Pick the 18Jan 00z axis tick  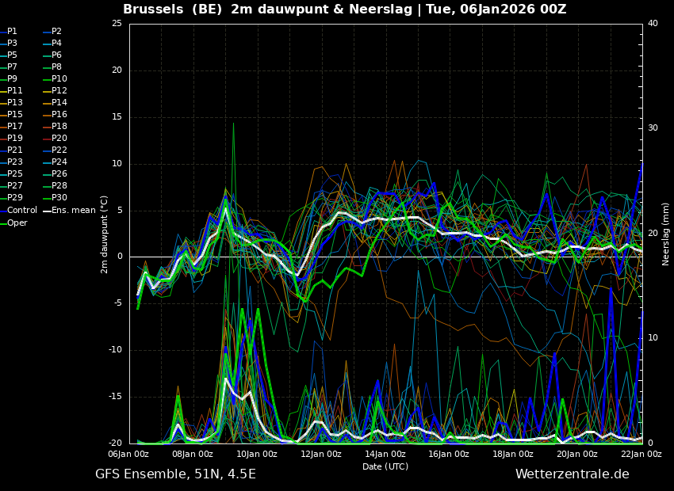[514, 455]
